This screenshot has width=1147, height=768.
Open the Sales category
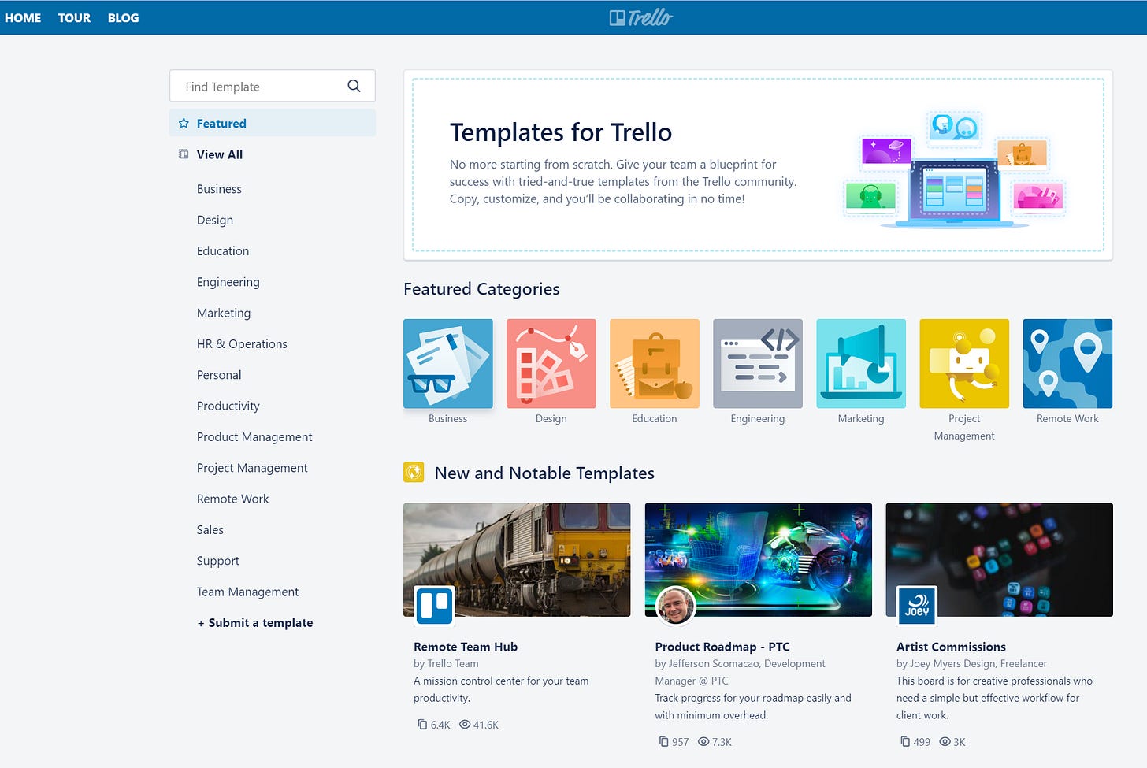(x=210, y=529)
